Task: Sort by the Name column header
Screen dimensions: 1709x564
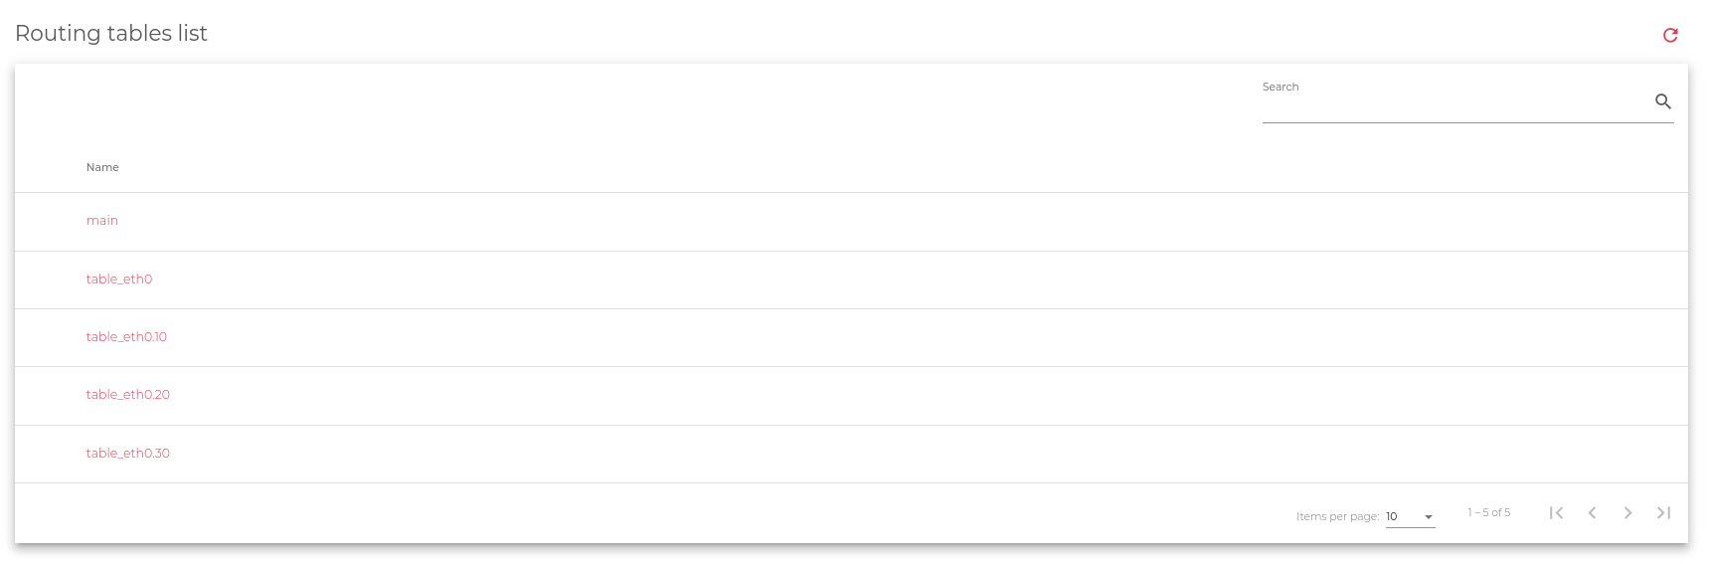Action: (x=102, y=167)
